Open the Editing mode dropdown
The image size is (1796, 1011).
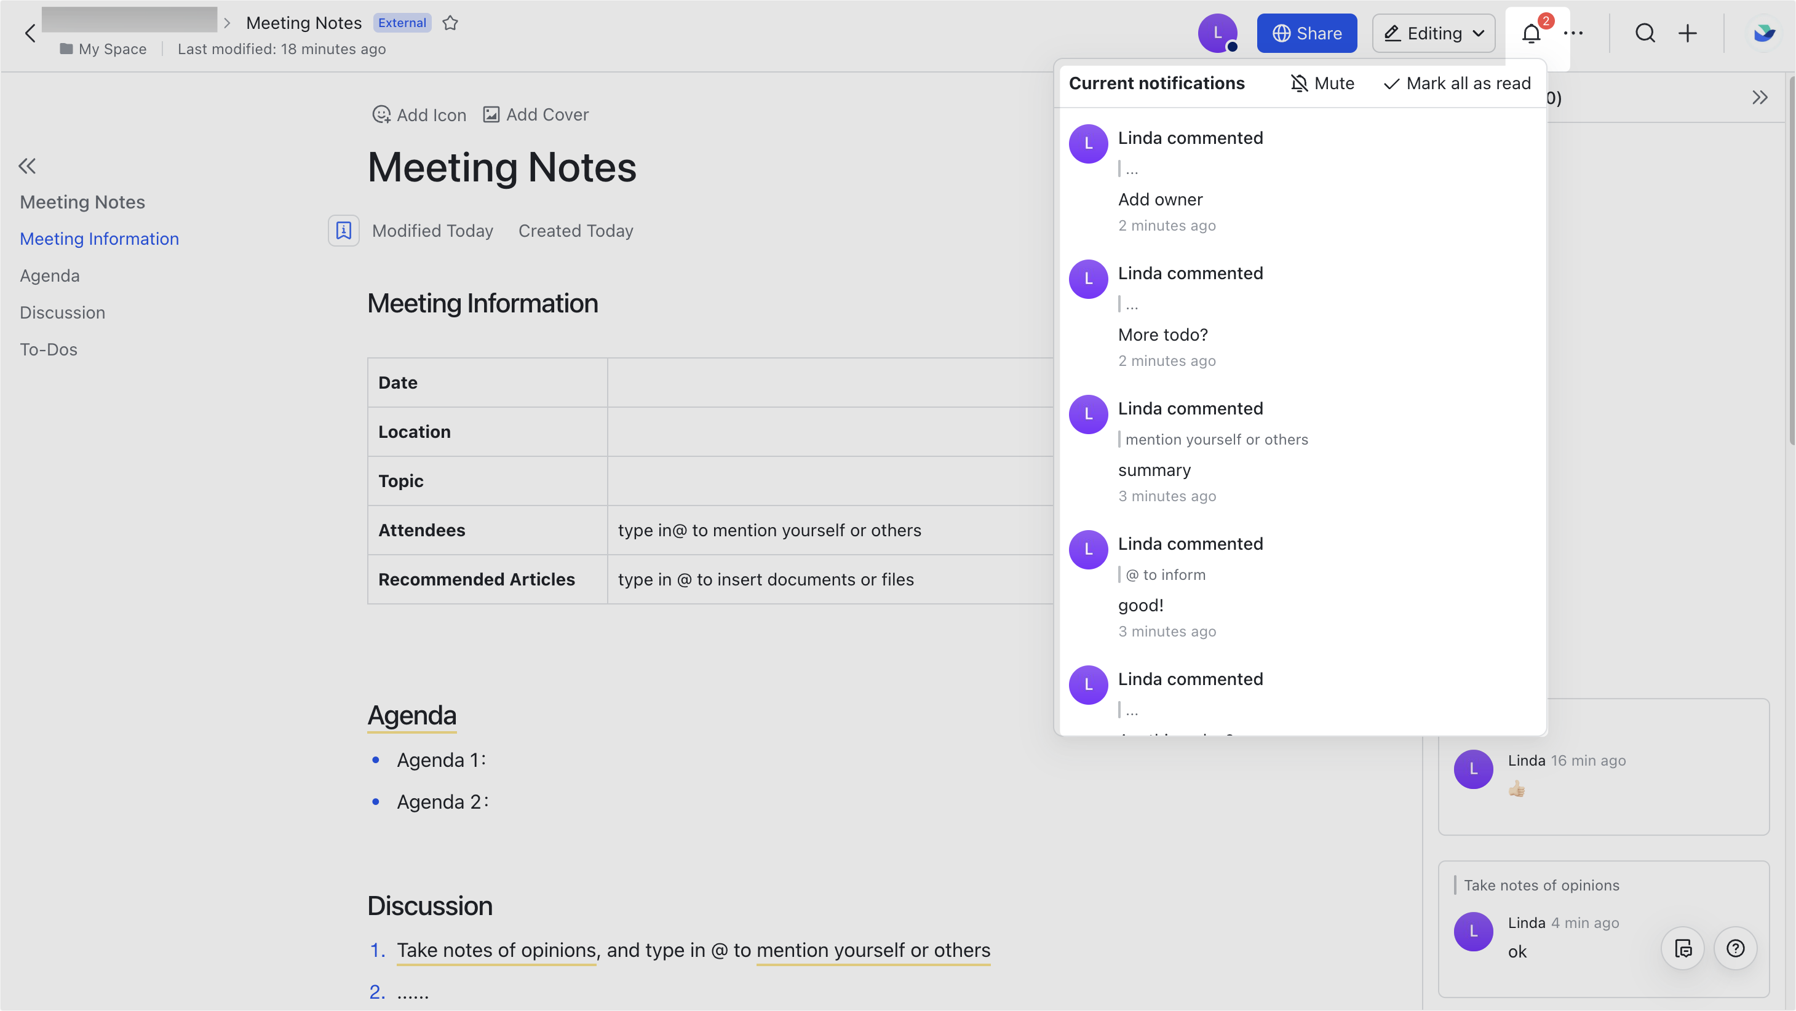[1434, 33]
